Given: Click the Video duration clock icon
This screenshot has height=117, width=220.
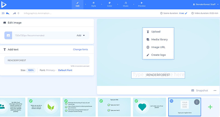Looking at the screenshot, I should coord(193,13).
